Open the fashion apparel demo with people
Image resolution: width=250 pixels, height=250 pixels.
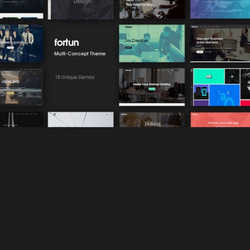21,43
